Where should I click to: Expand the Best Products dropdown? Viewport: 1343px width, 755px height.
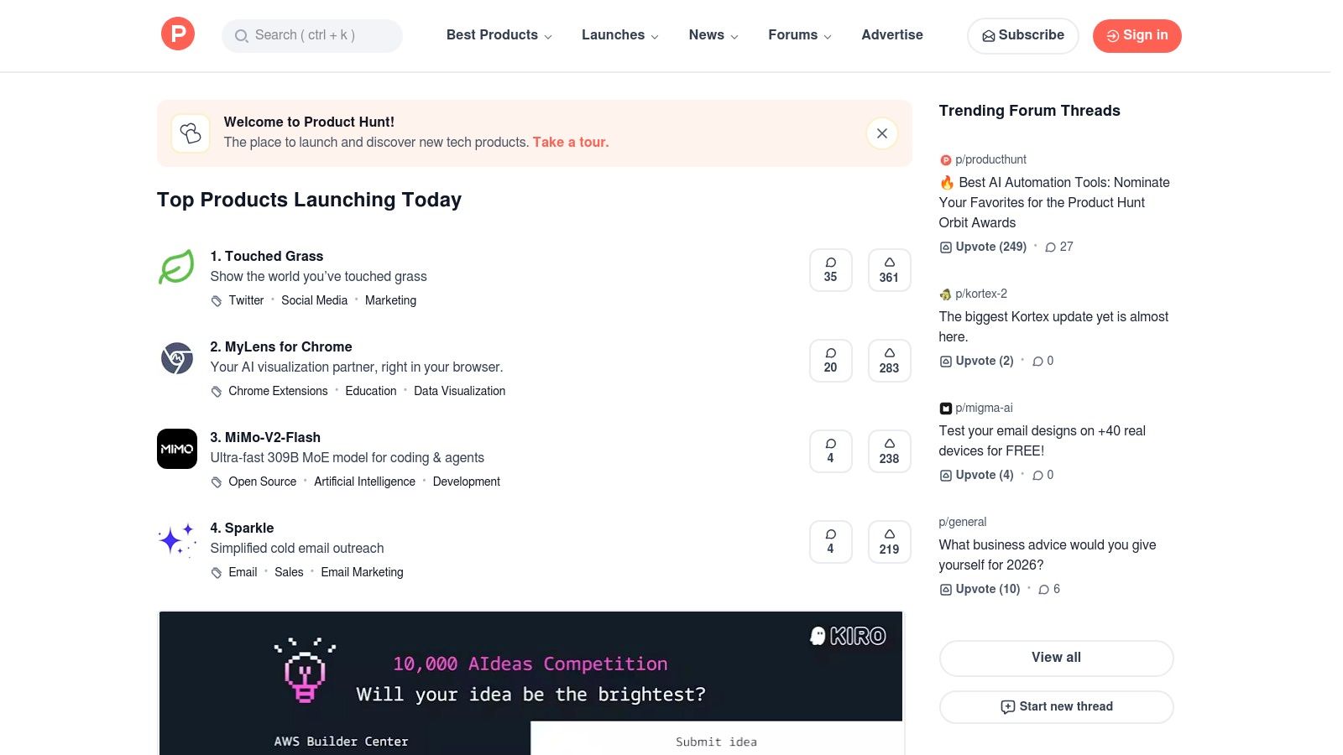pos(498,35)
